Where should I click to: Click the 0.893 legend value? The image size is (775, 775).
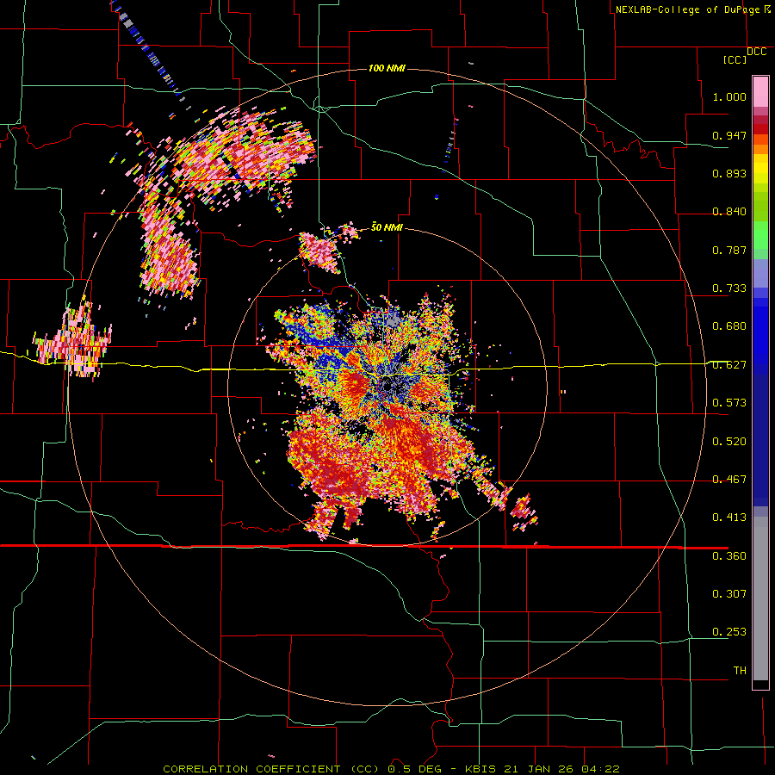click(x=729, y=173)
